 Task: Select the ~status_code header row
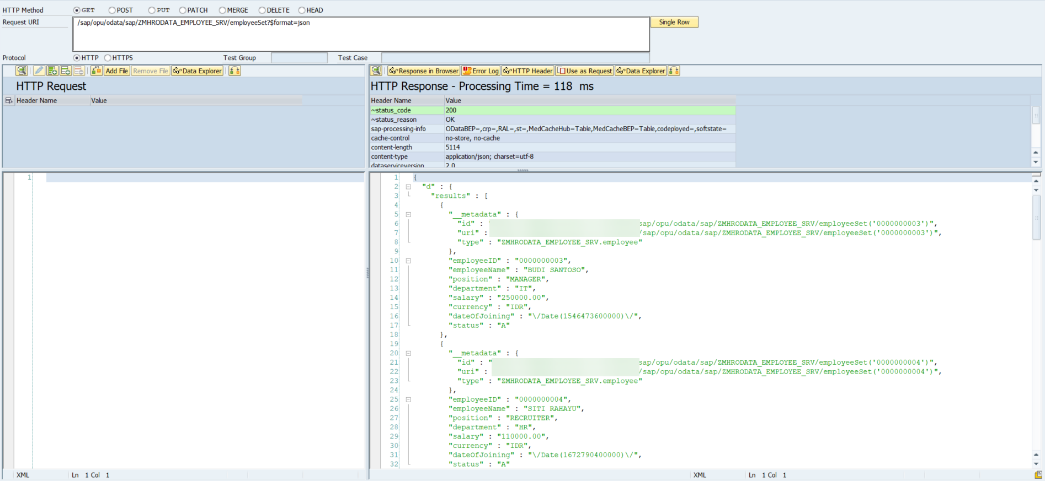click(552, 110)
